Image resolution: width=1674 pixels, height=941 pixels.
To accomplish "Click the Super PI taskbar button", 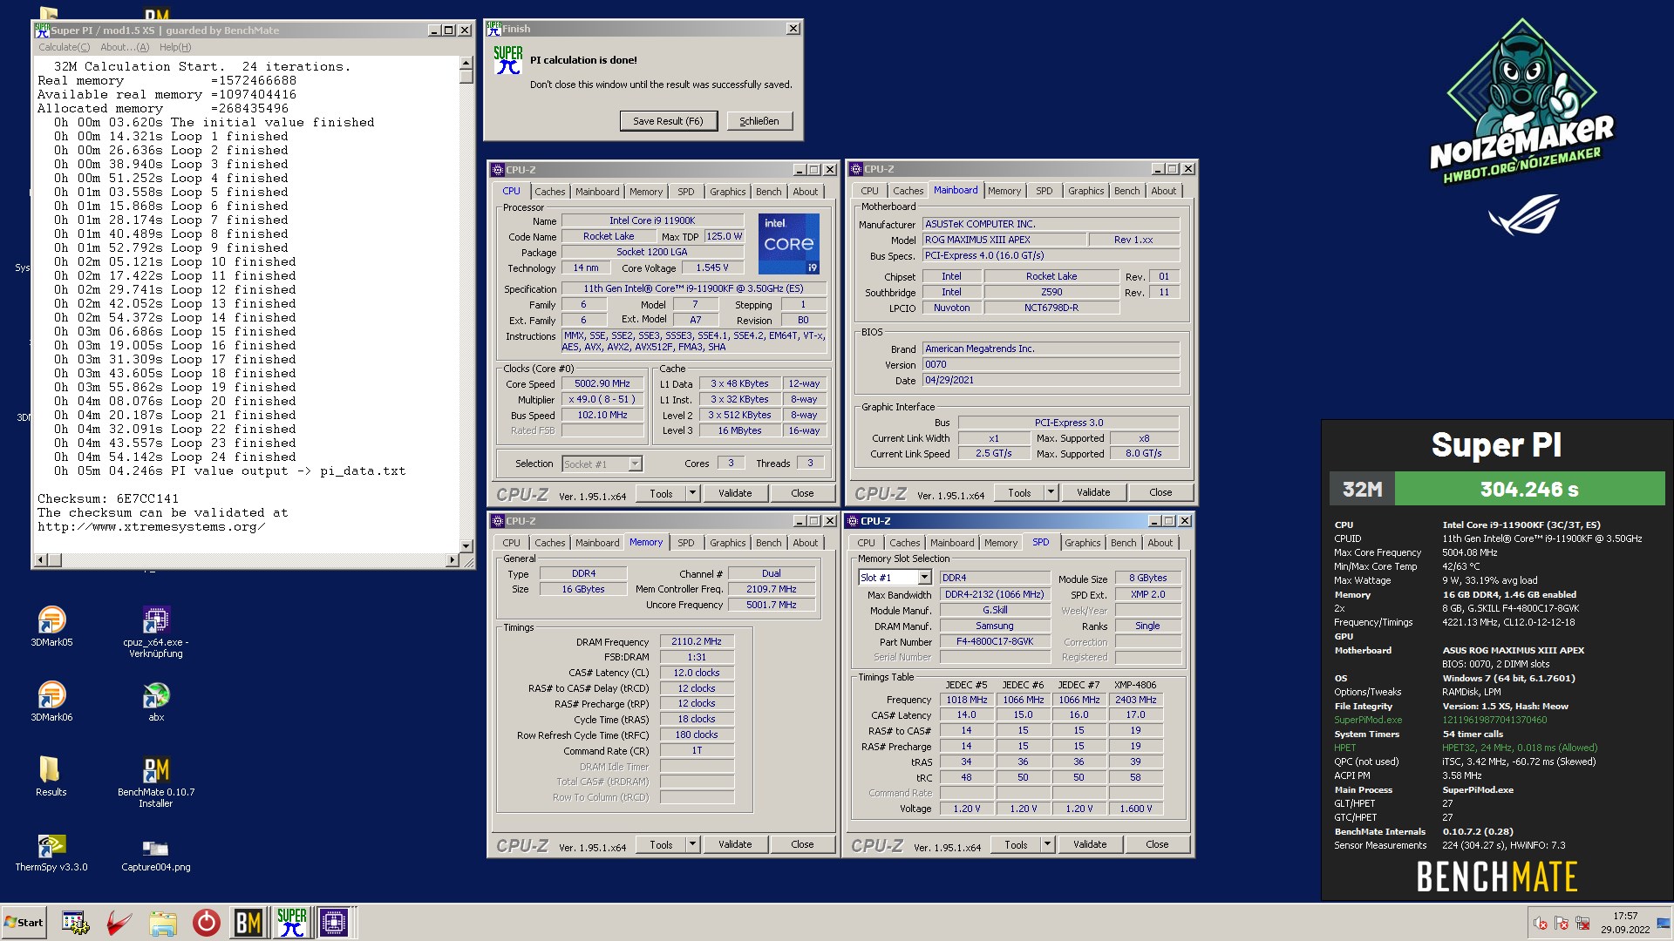I will [291, 923].
